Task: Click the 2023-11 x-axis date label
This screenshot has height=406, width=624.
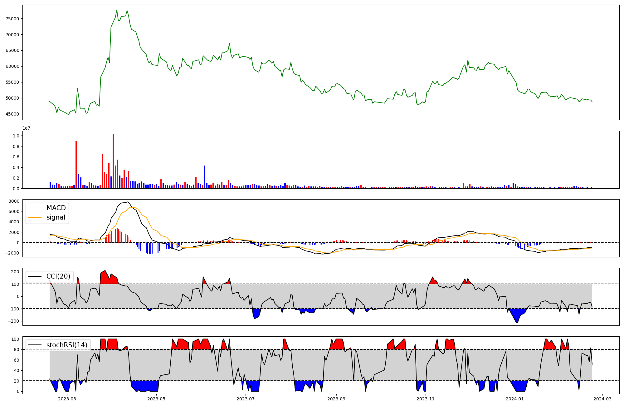Action: pyautogui.click(x=426, y=399)
